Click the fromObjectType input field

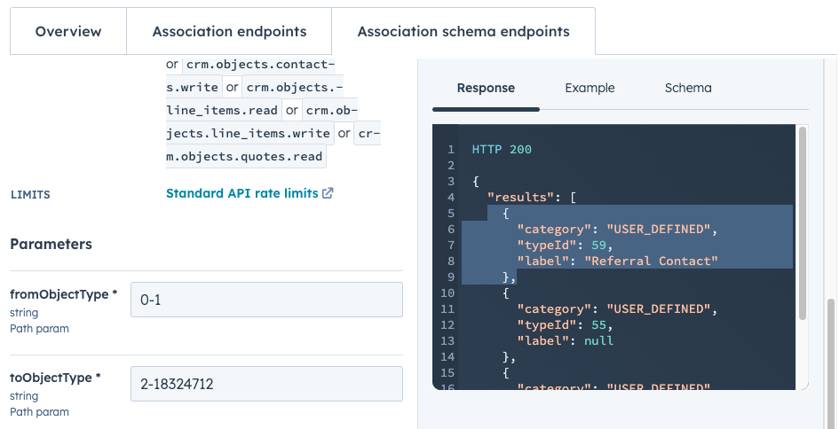(266, 300)
